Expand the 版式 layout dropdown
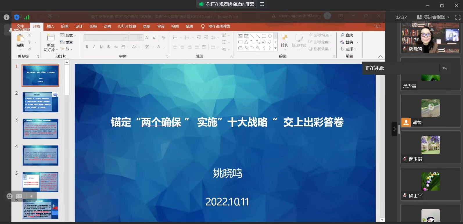Viewport: 463px width, 224px height. click(x=68, y=35)
